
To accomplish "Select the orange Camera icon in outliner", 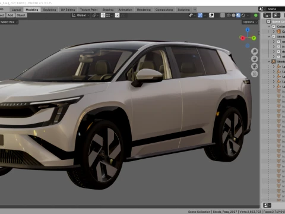I will tap(278, 32).
